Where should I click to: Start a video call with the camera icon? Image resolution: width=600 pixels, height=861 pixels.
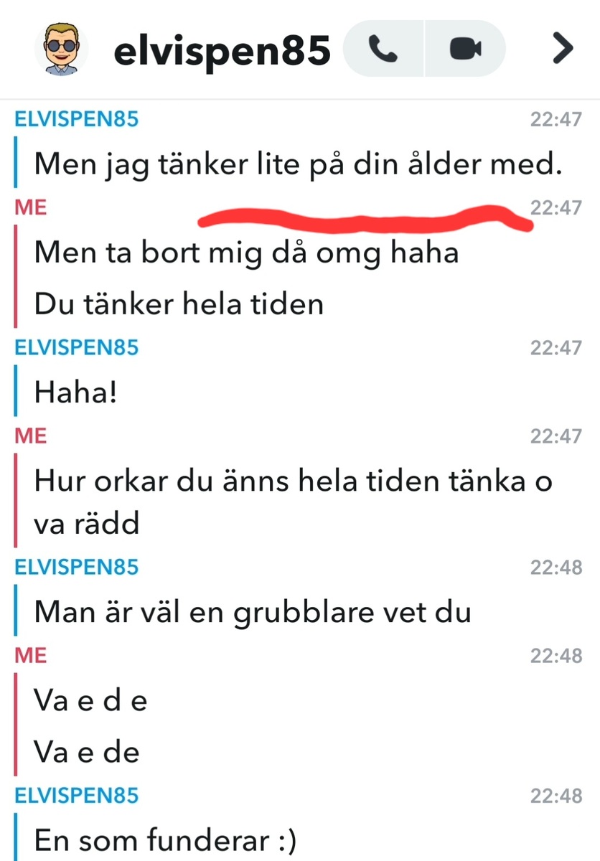pyautogui.click(x=465, y=48)
